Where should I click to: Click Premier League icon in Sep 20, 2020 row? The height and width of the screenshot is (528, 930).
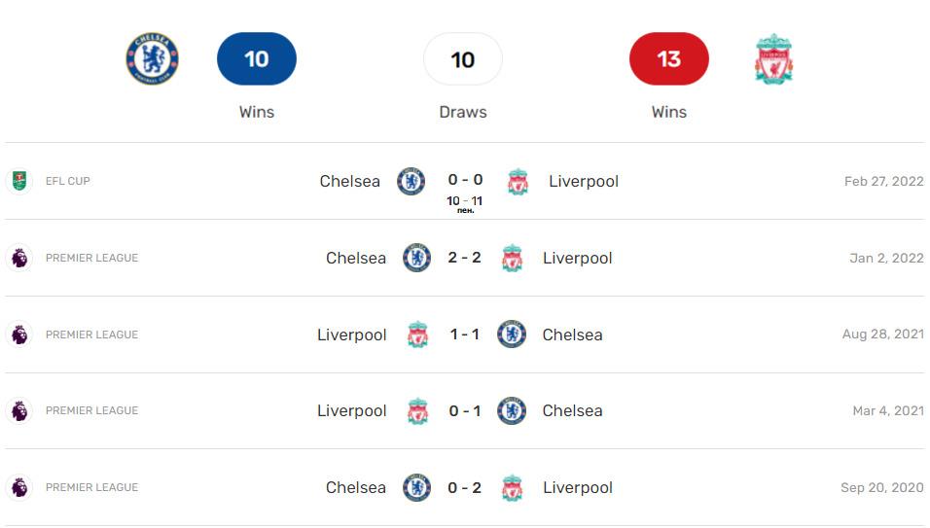coord(18,487)
